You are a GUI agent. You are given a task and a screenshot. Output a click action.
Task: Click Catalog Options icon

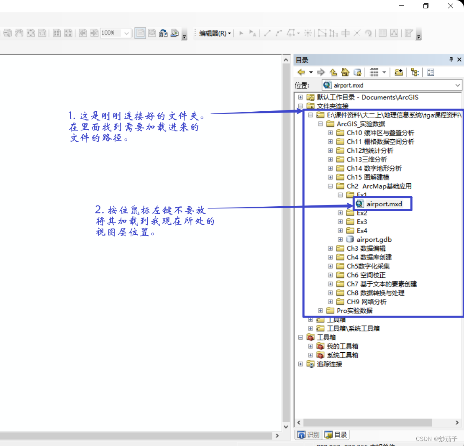(431, 72)
